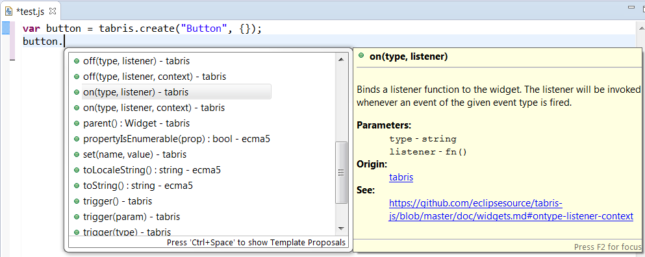Click the "Button" string literal in code
The height and width of the screenshot is (257, 645).
(x=205, y=29)
